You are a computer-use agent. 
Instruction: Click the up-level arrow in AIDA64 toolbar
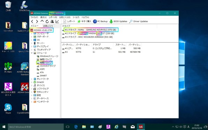(x=42, y=21)
